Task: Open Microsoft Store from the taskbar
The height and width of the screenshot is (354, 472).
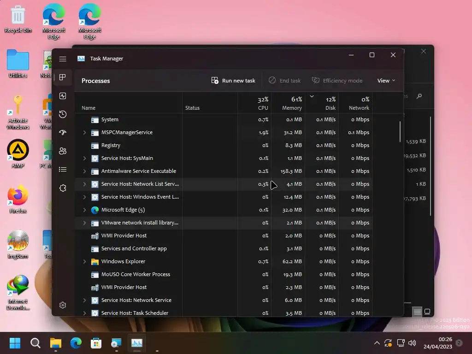Action: point(96,343)
